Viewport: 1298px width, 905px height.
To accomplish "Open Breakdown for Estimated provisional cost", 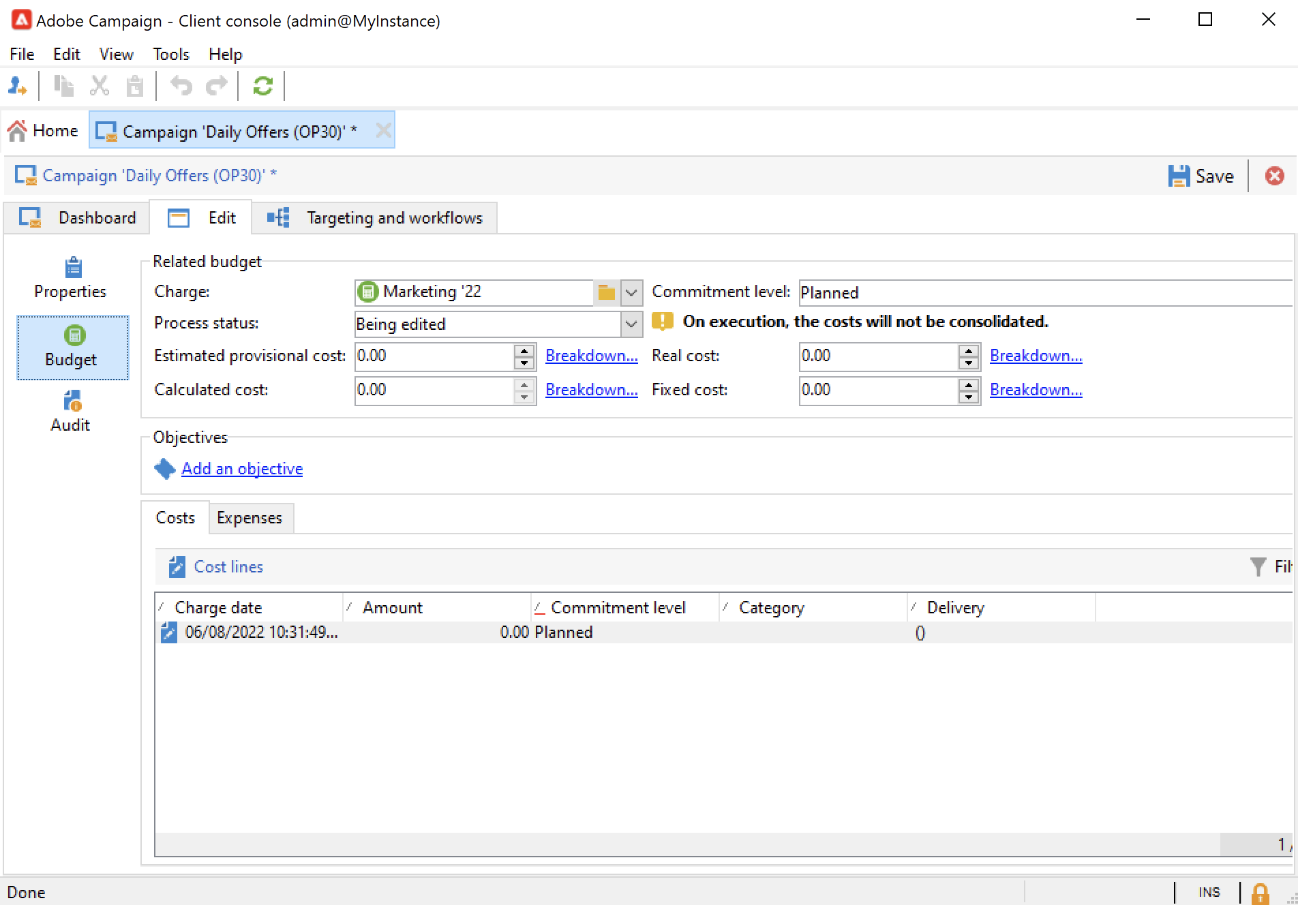I will click(592, 356).
